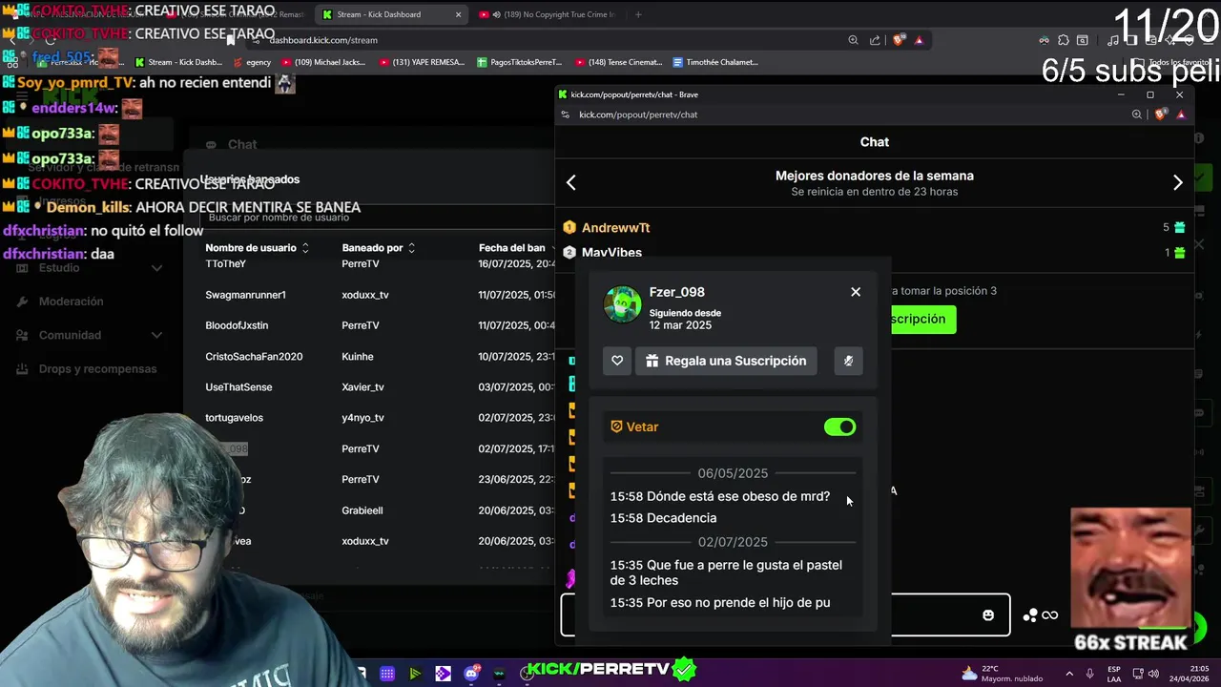Click share icon in main address bar
The height and width of the screenshot is (687, 1221).
pos(875,40)
